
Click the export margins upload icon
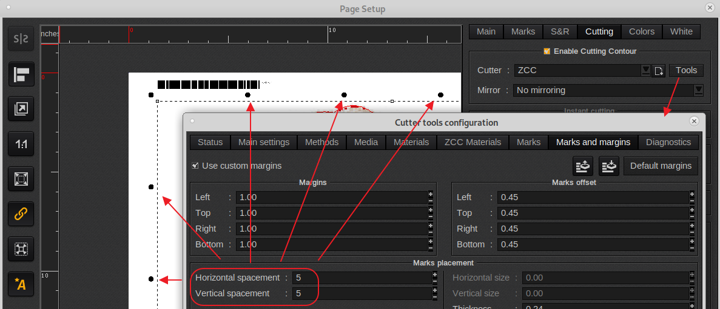[x=584, y=166]
